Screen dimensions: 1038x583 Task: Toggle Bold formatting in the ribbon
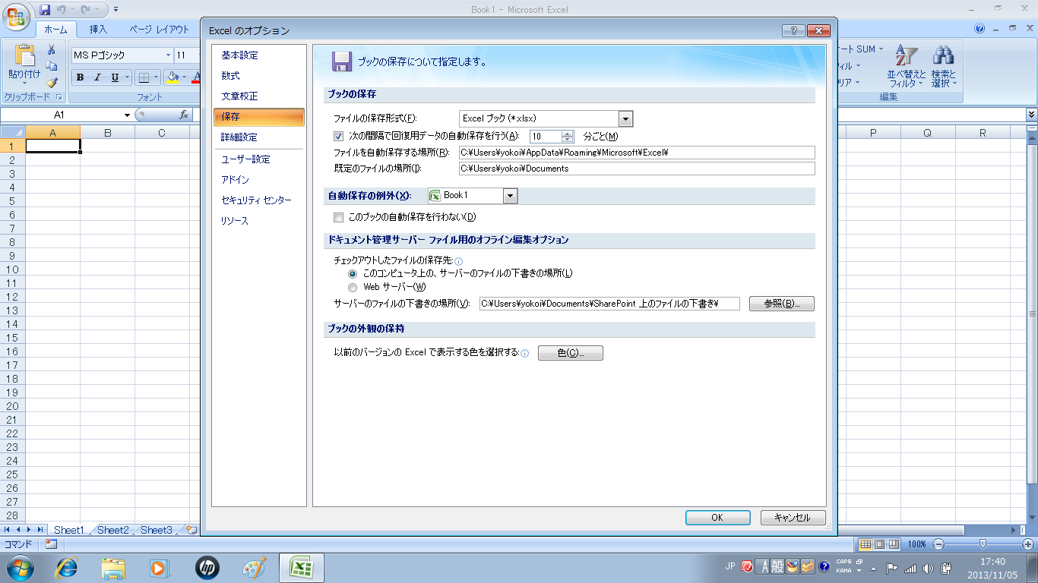coord(80,77)
